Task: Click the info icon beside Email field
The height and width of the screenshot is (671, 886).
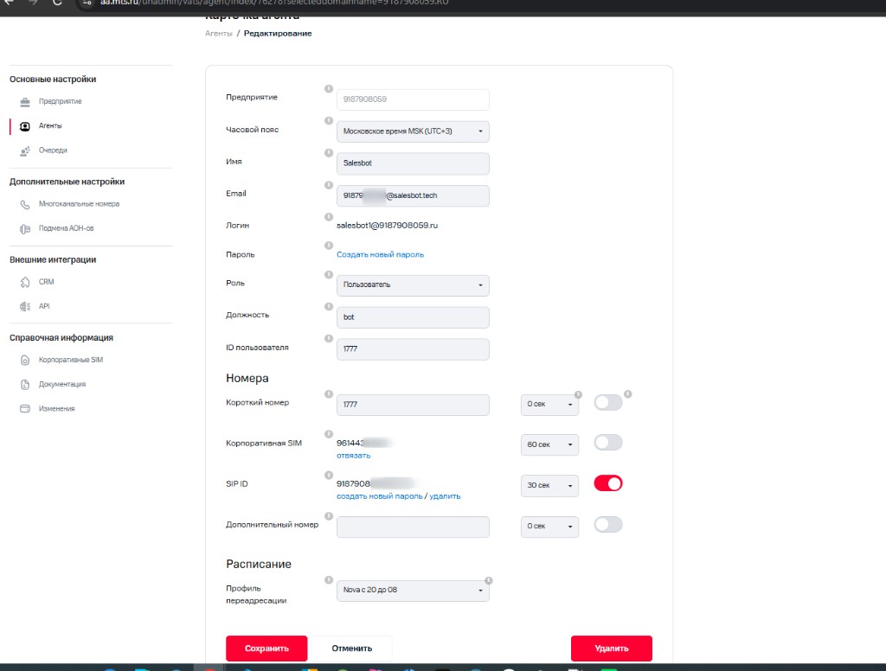Action: (328, 185)
